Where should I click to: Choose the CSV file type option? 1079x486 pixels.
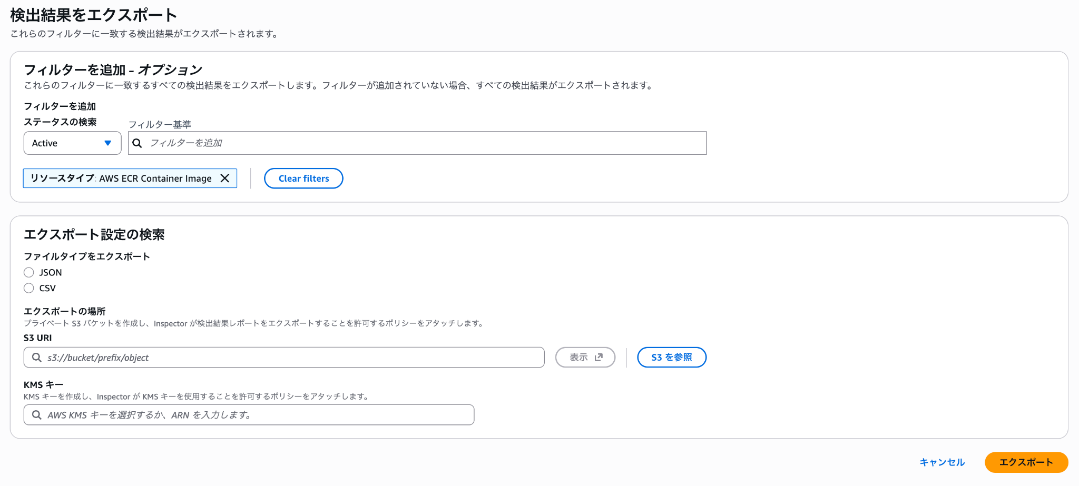(x=29, y=288)
